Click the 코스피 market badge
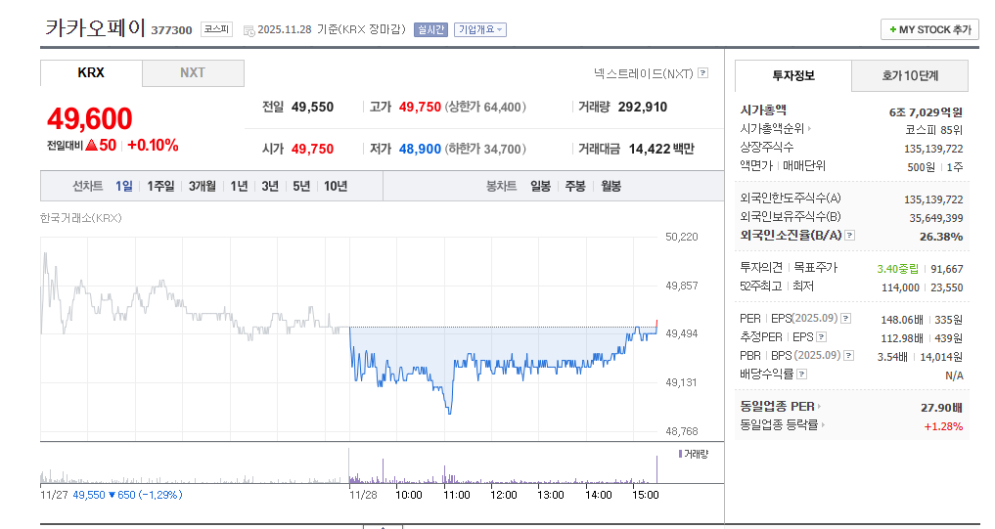Screen dimensions: 995x529 217,29
